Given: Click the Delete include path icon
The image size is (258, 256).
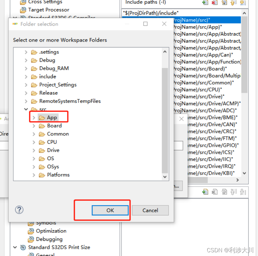Looking at the screenshot, I should pyautogui.click(x=215, y=2).
